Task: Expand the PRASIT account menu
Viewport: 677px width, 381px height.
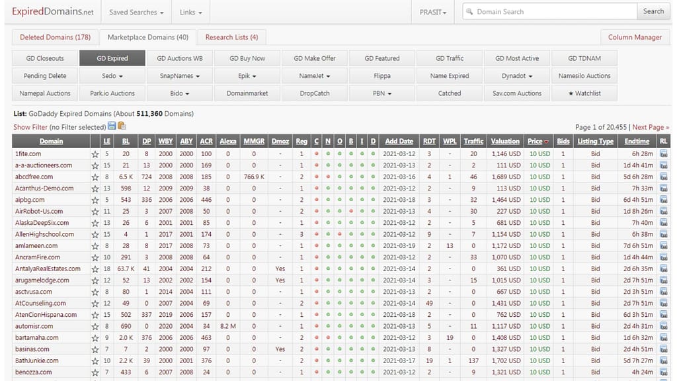Action: (x=433, y=11)
